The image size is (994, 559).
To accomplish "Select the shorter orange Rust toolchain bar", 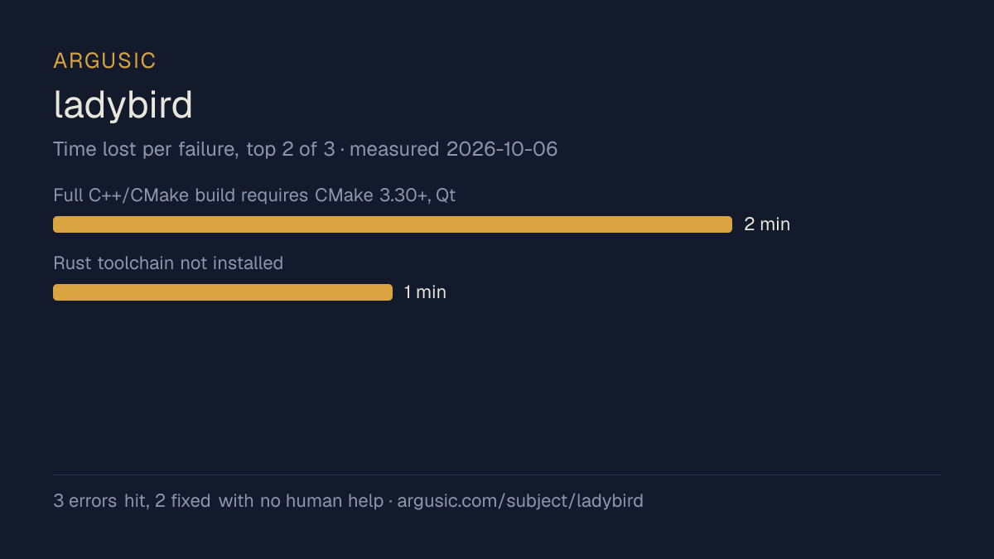I will coord(223,292).
